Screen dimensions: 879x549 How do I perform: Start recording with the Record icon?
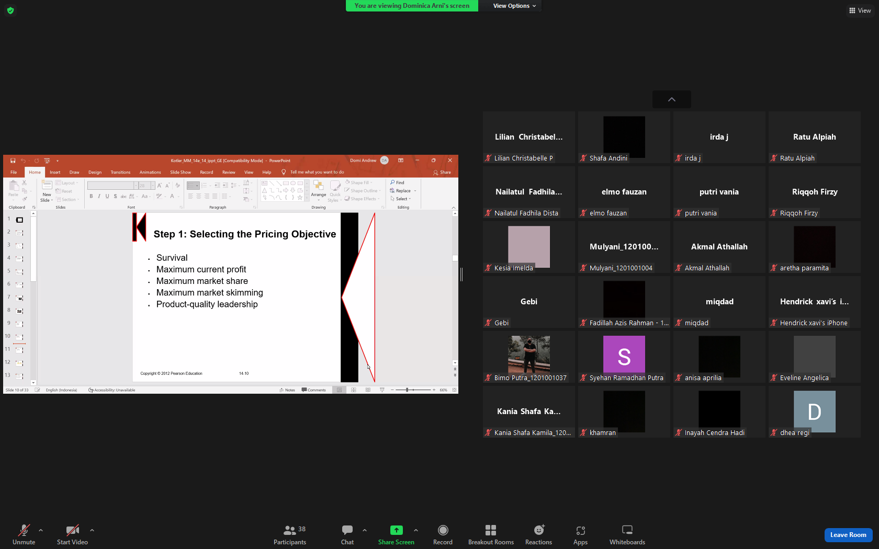click(x=443, y=530)
